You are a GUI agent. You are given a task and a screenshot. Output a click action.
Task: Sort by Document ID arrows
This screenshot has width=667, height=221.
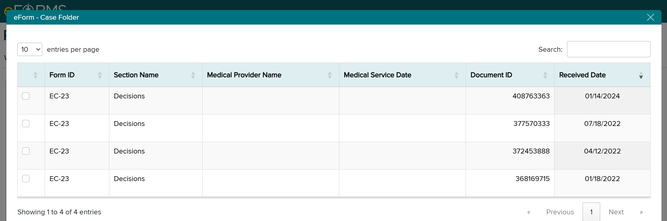(545, 75)
